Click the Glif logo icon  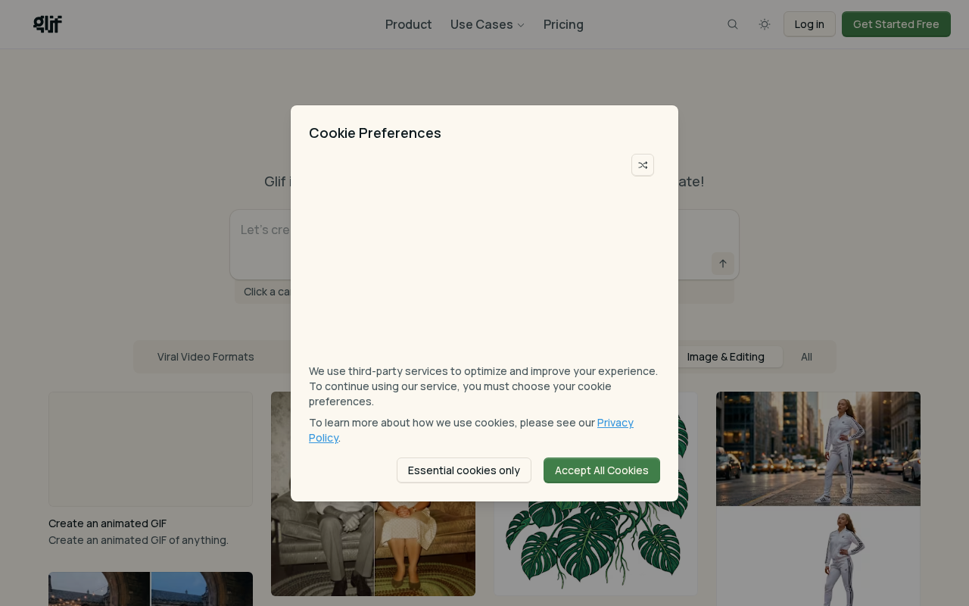(x=48, y=24)
